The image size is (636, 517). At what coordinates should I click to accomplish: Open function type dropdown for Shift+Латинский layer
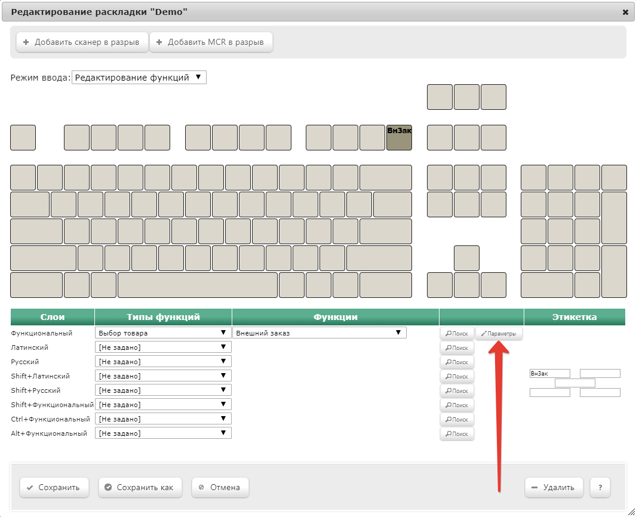click(x=163, y=376)
